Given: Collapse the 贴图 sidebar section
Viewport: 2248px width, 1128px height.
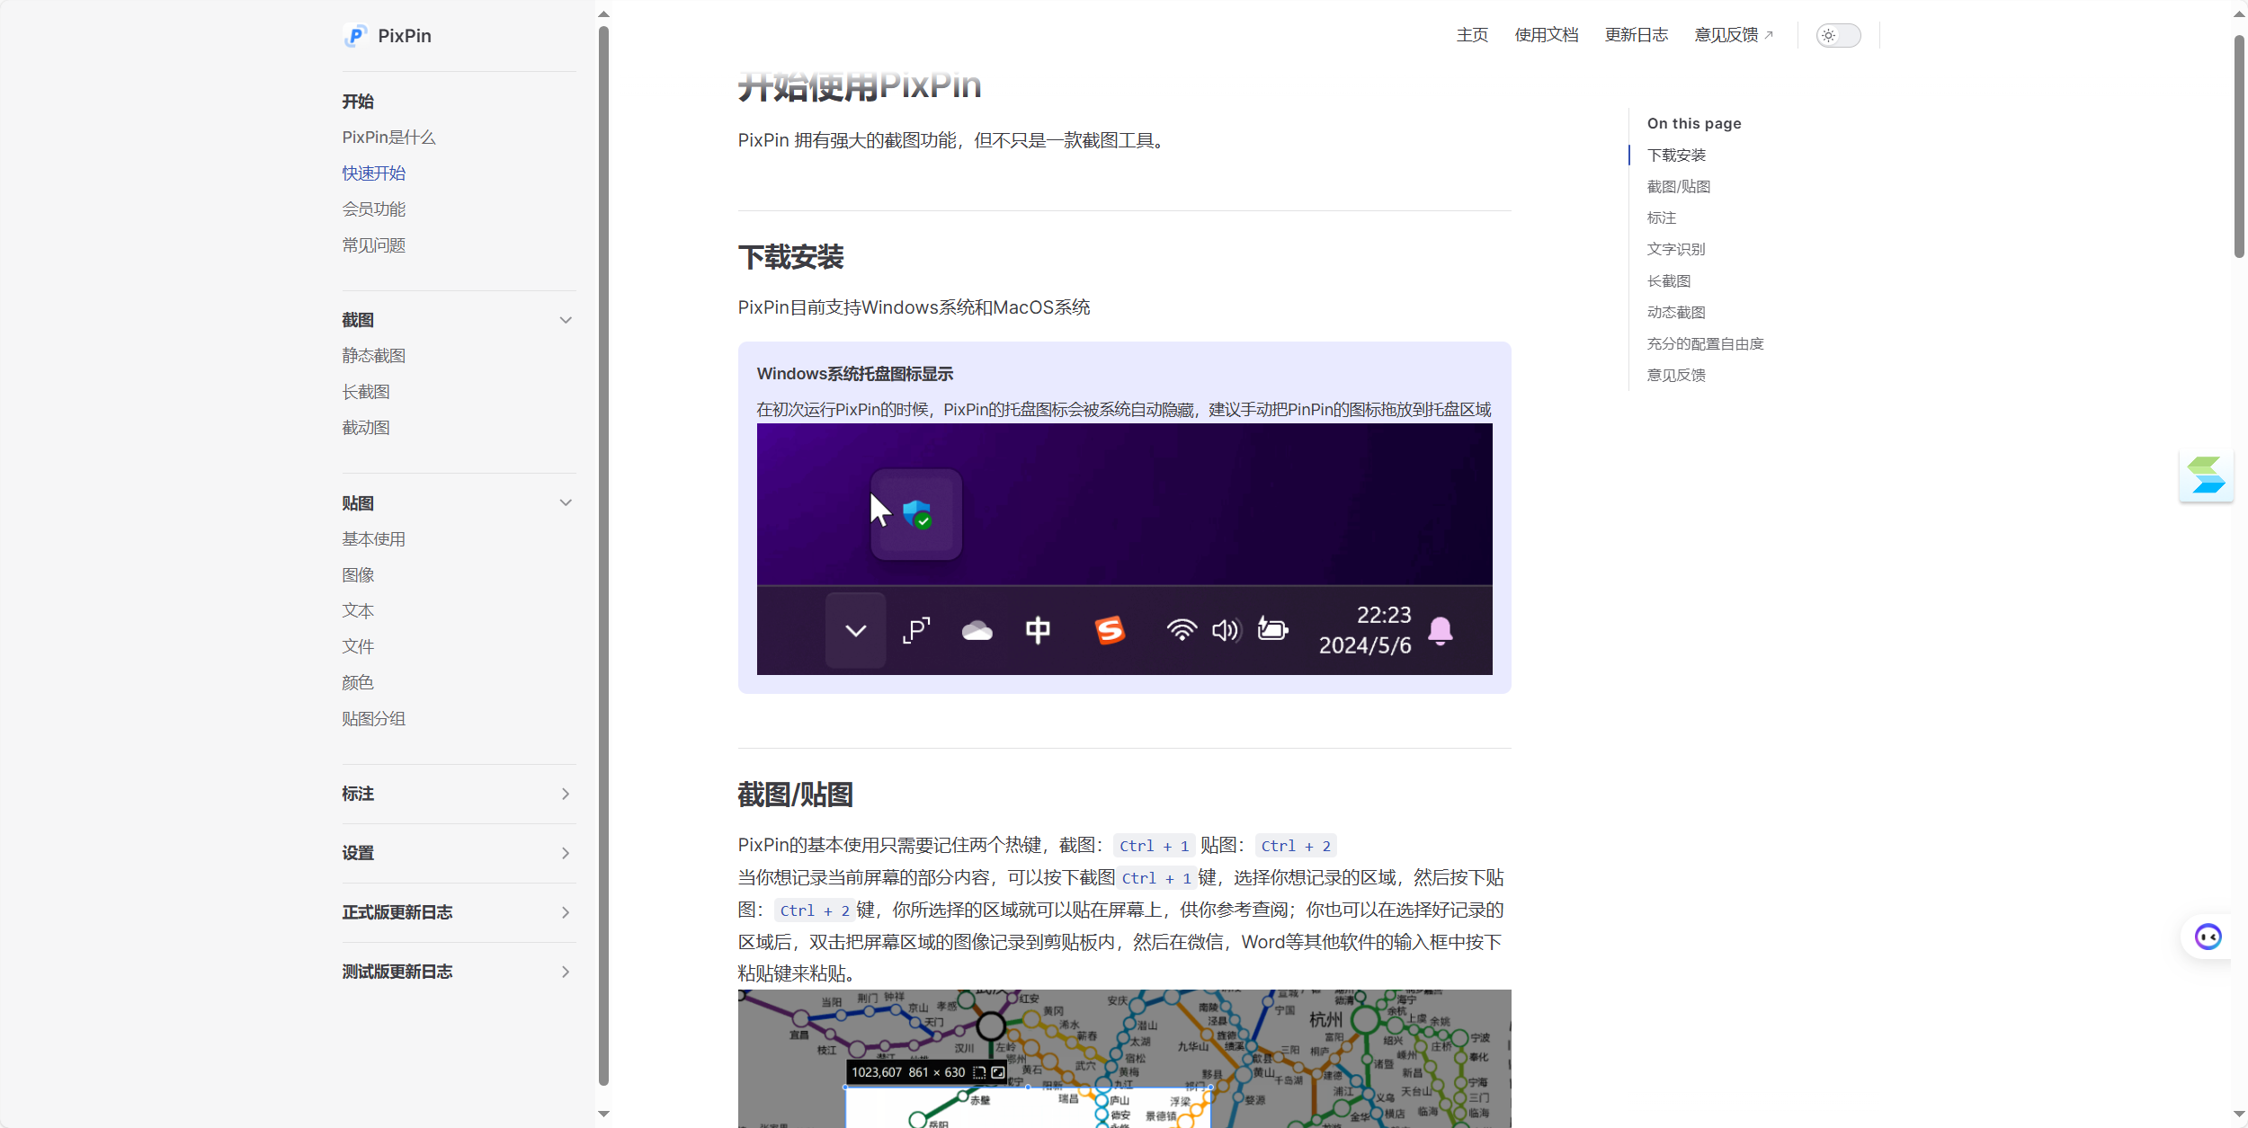Looking at the screenshot, I should tap(566, 503).
